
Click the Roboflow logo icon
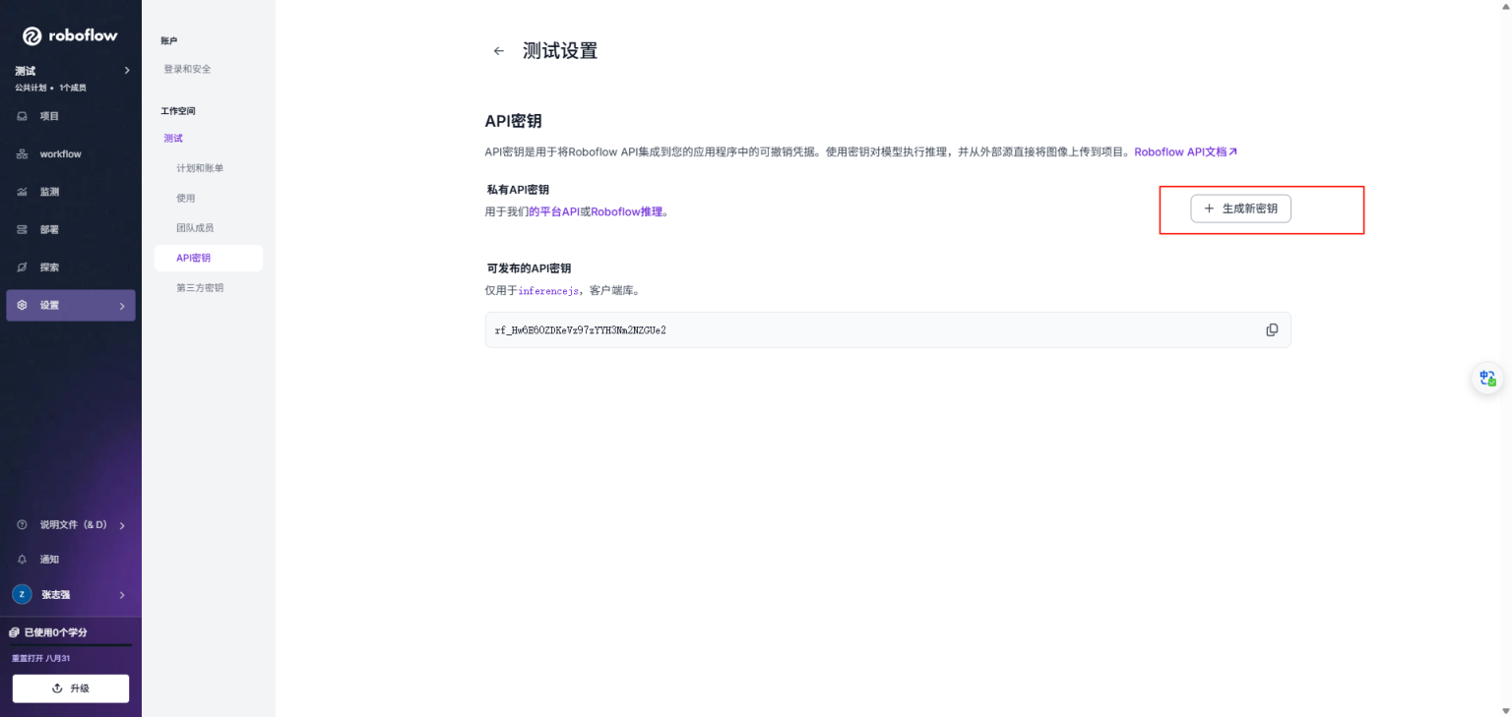click(31, 35)
